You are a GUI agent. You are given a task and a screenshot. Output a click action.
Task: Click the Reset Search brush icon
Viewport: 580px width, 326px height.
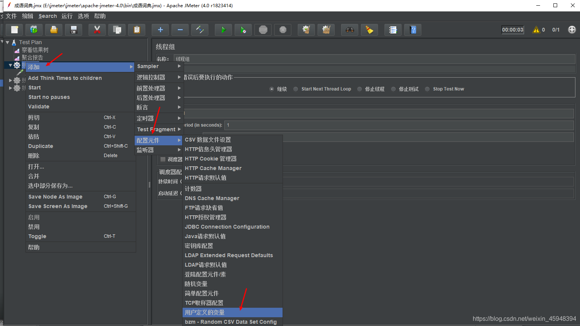[370, 30]
